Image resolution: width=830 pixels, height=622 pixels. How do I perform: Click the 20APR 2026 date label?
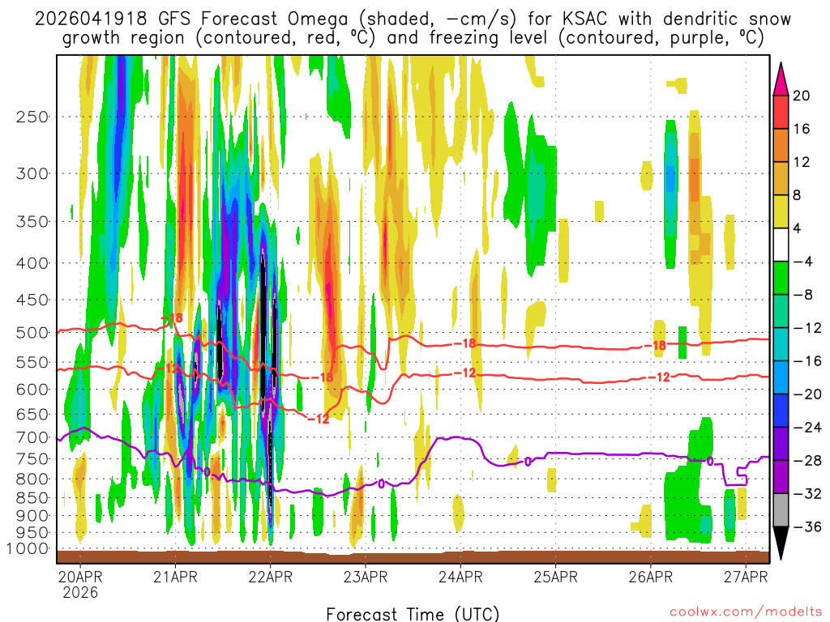(x=80, y=584)
